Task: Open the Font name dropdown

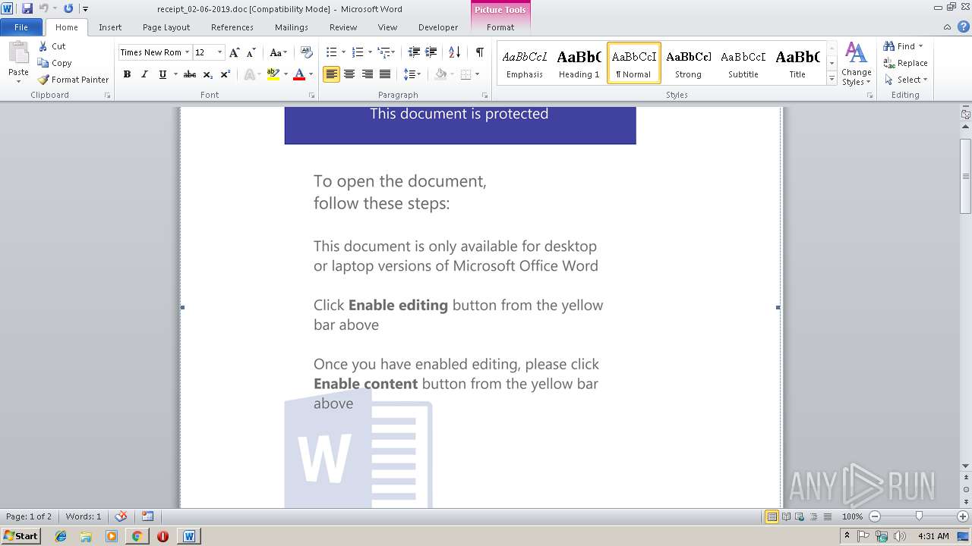Action: (x=186, y=52)
